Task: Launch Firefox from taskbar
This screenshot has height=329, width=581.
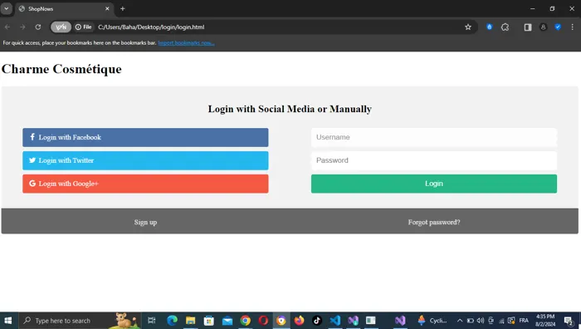Action: click(x=299, y=321)
